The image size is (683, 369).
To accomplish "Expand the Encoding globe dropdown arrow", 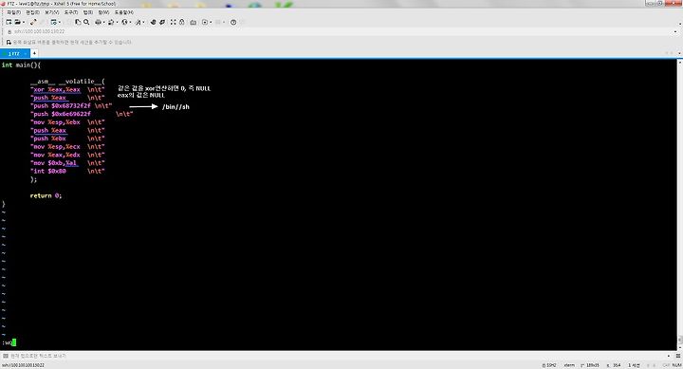I will click(130, 22).
